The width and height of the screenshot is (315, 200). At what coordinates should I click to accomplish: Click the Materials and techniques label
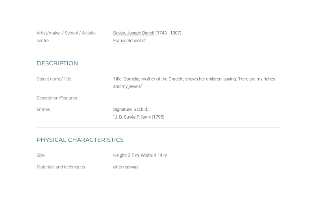coord(61,167)
